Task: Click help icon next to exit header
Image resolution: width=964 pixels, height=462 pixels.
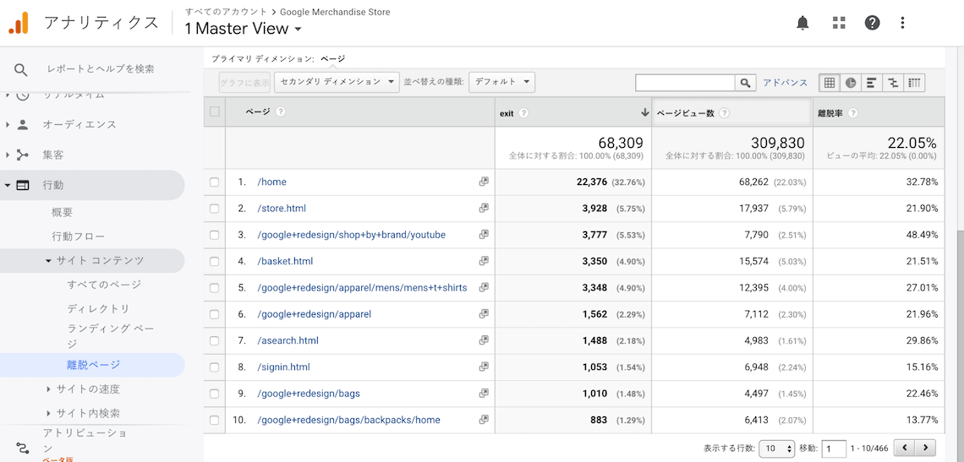Action: [523, 114]
